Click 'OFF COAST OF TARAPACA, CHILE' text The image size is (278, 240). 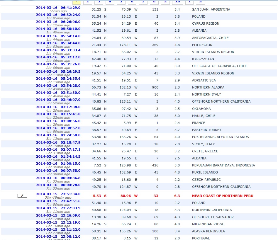click(x=219, y=66)
